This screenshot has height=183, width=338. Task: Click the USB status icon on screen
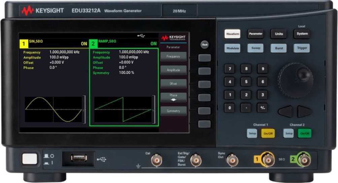pyautogui.click(x=141, y=36)
